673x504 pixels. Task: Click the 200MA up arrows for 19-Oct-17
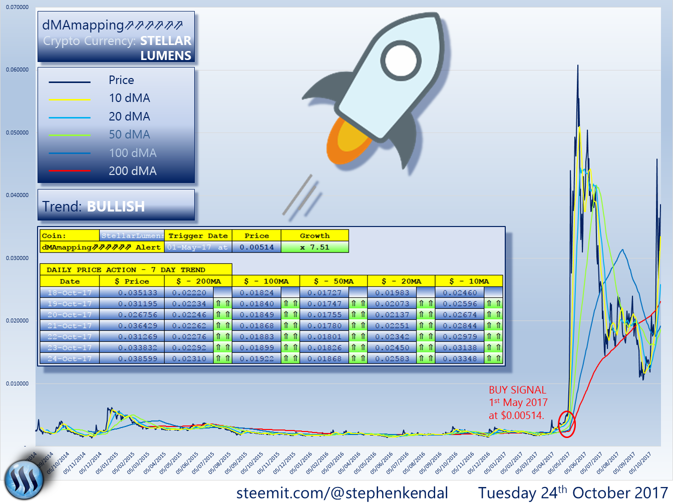[222, 303]
